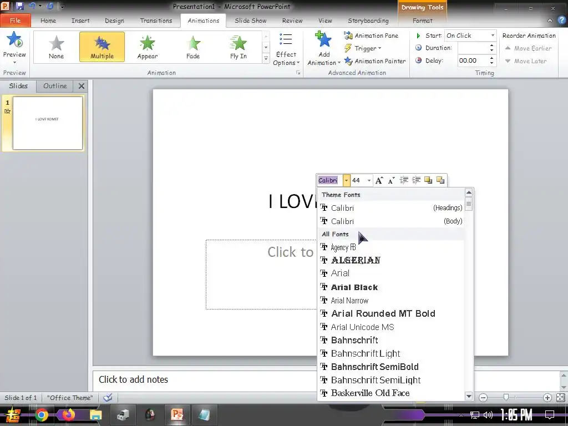Switch to the Transitions ribbon tab
This screenshot has height=426, width=568.
tap(156, 21)
